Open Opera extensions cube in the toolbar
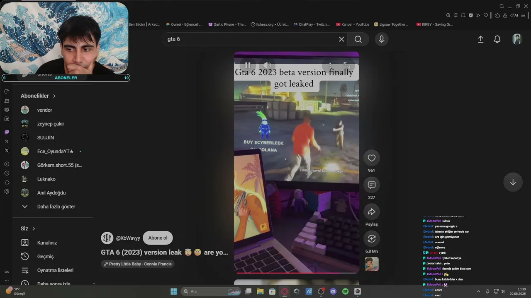 [x=497, y=15]
